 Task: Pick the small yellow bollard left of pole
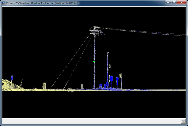[82, 86]
